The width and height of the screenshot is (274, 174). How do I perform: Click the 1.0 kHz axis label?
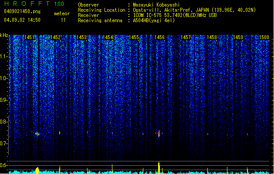[3, 78]
